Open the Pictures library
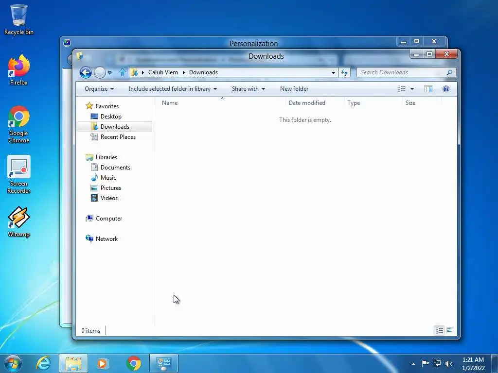This screenshot has width=498, height=373. point(110,188)
